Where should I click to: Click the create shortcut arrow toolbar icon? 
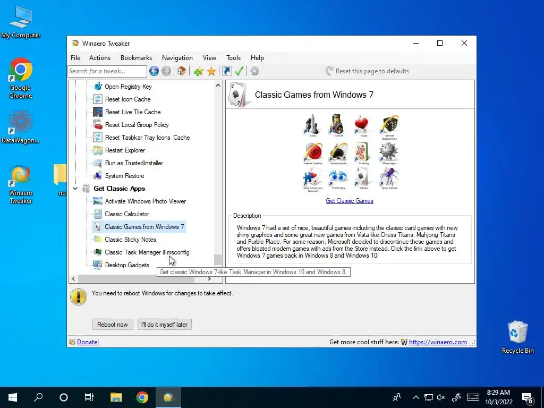coord(226,71)
